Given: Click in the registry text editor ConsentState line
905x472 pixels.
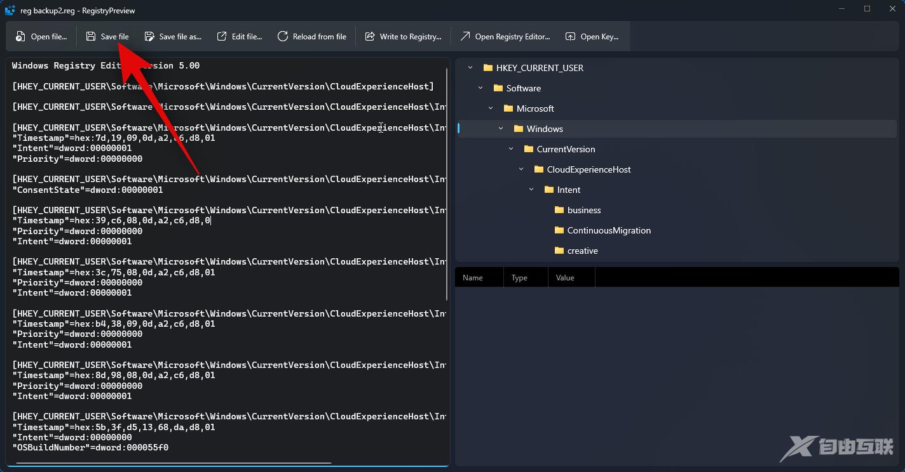Looking at the screenshot, I should [88, 190].
